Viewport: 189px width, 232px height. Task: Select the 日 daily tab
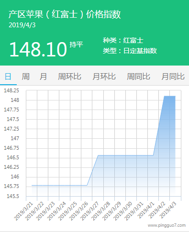coord(8,77)
